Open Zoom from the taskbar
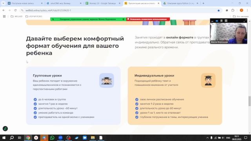Image resolution: width=251 pixels, height=141 pixels. pyautogui.click(x=60, y=138)
